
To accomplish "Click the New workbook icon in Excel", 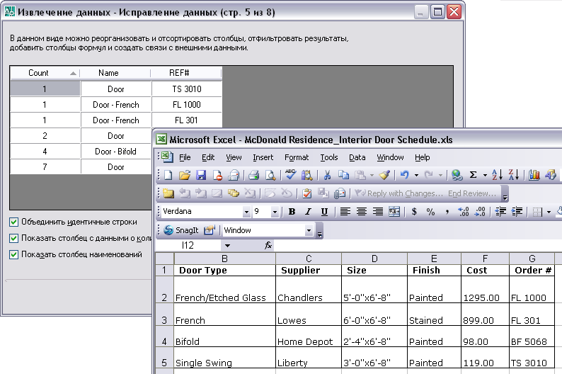I will pyautogui.click(x=168, y=175).
